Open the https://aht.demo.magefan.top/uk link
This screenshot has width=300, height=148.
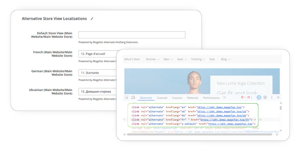[x=222, y=111]
